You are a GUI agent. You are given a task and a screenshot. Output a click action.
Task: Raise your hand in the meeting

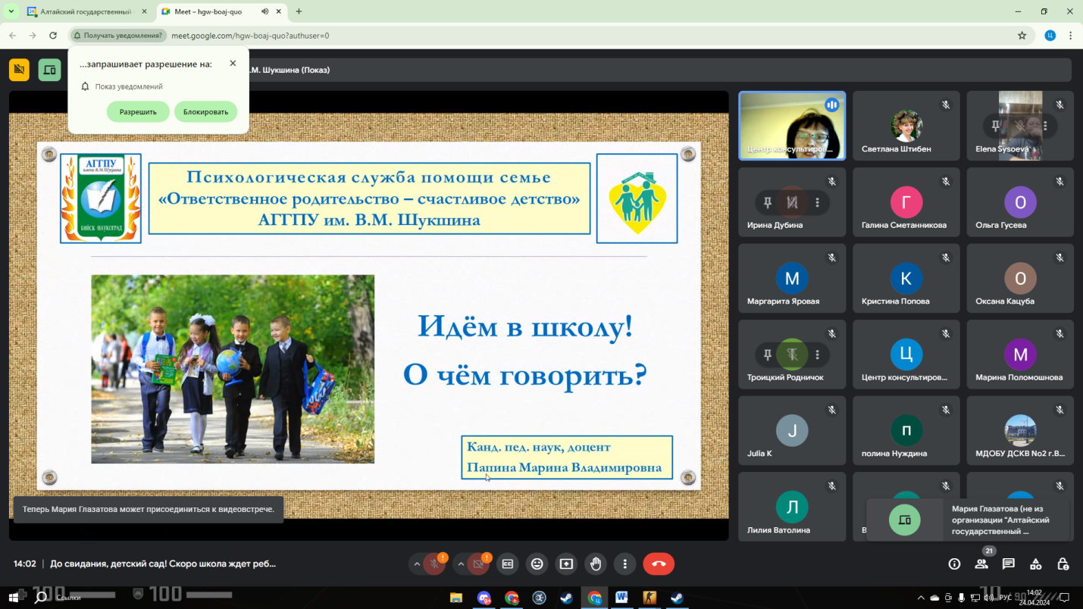click(596, 564)
